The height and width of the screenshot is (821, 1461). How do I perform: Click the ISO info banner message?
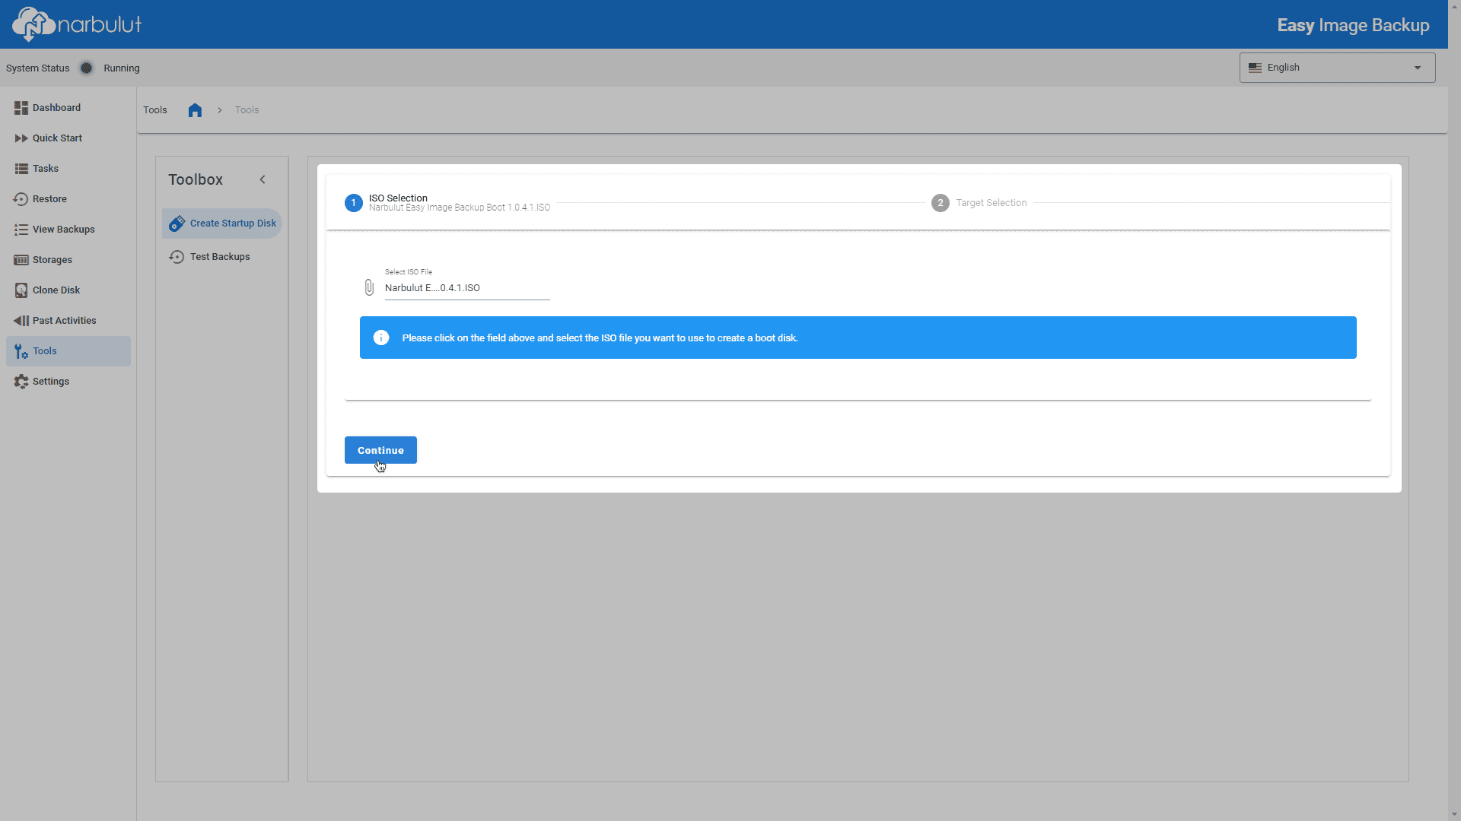[x=600, y=338]
